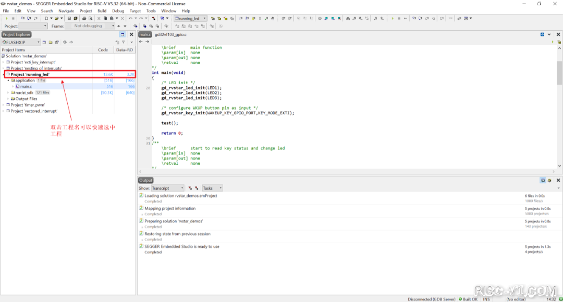Select Project 'running_led' in tree
563x302 pixels.
click(x=30, y=74)
